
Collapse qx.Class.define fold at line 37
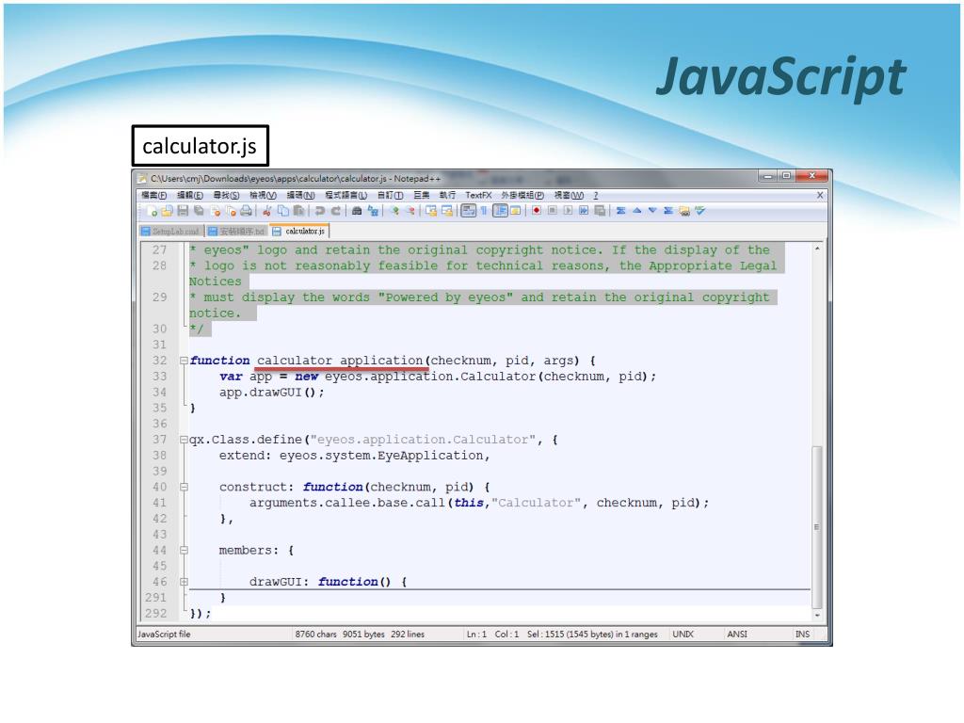pos(184,440)
